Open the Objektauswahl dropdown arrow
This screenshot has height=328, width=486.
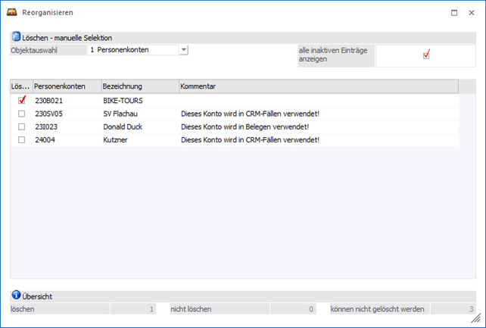click(183, 50)
